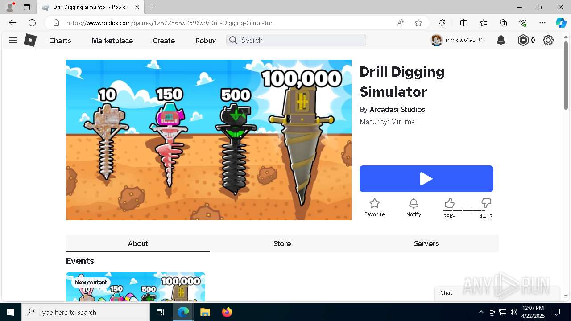Click the Maturity: Minimal label
This screenshot has width=571, height=321.
[388, 122]
